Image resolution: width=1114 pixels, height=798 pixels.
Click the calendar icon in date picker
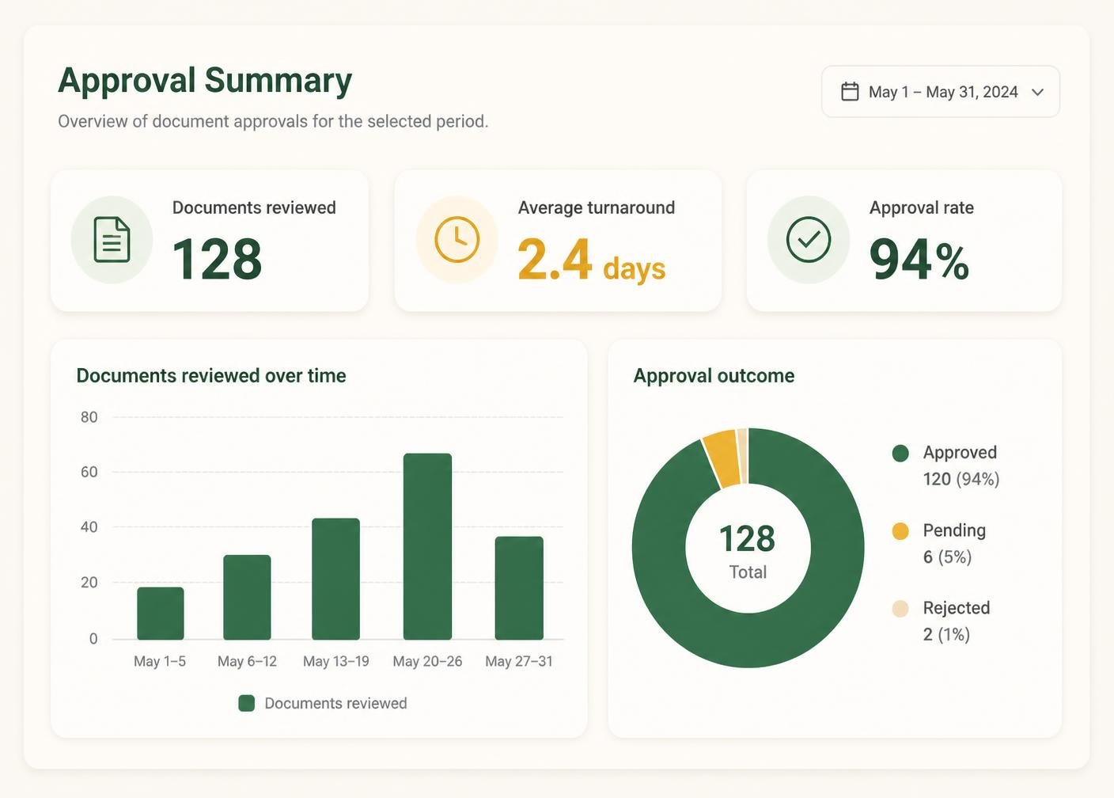(850, 92)
